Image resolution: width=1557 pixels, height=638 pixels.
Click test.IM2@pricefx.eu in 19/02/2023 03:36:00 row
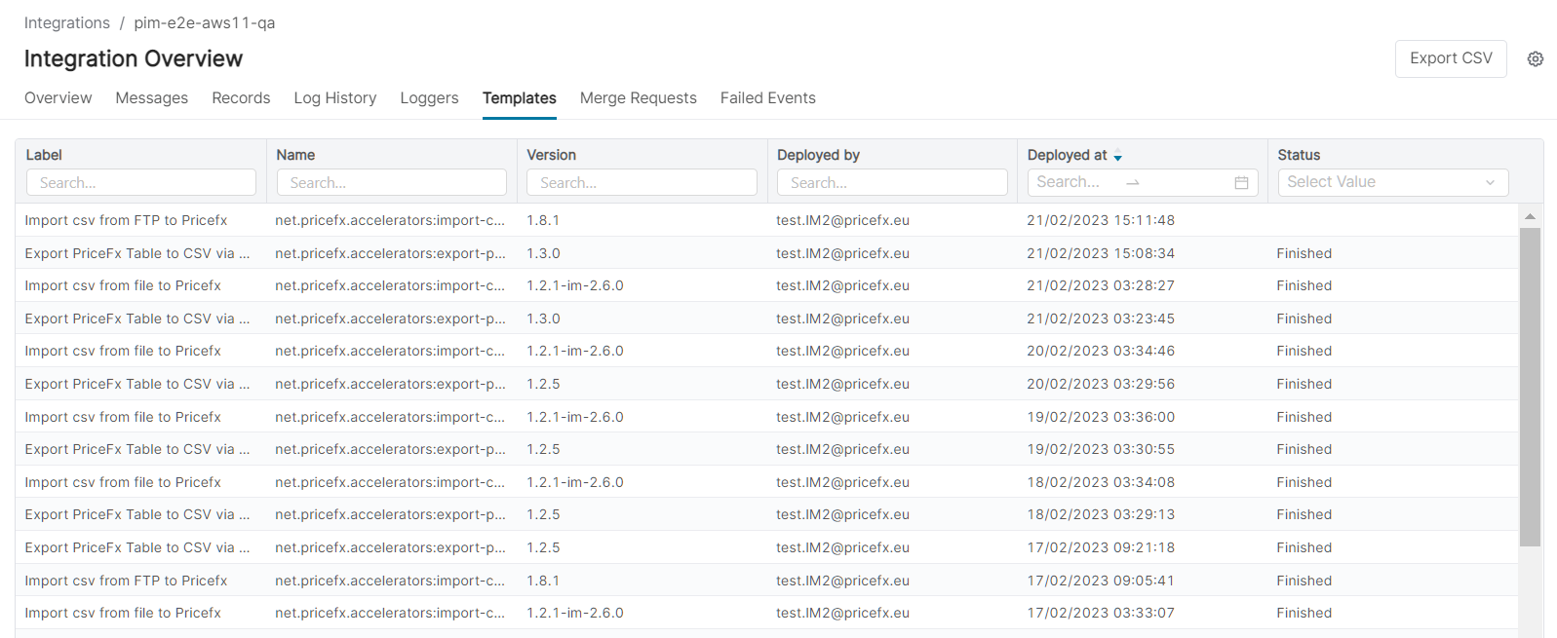click(842, 417)
